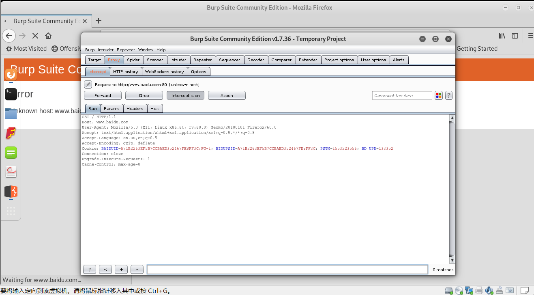The image size is (534, 295).
Task: Forward the intercepted request
Action: pos(103,95)
